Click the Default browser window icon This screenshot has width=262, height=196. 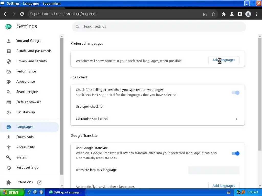tap(9, 102)
